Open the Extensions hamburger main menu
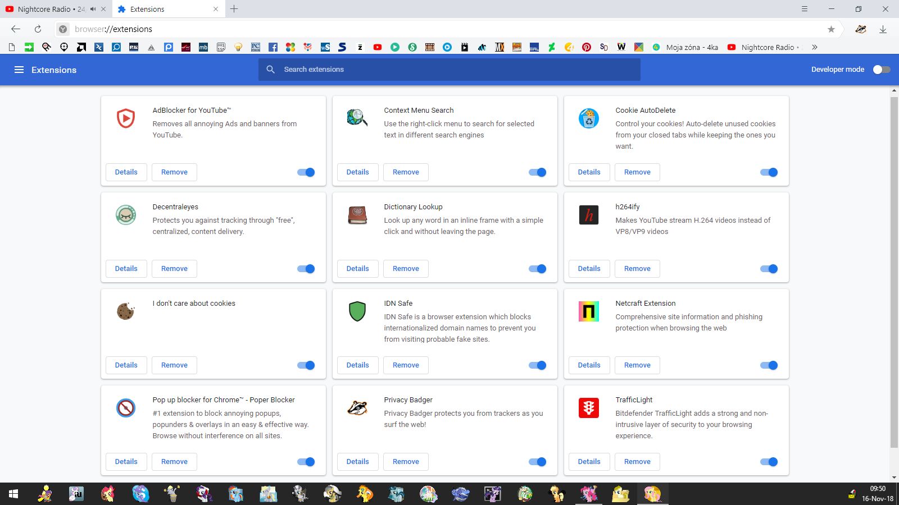Screen dimensions: 899x505 pyautogui.click(x=19, y=70)
